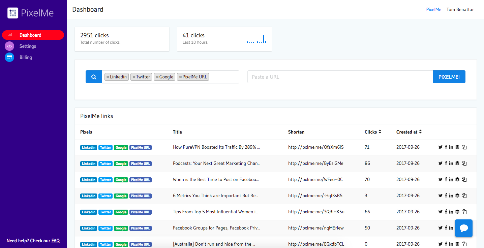The width and height of the screenshot is (484, 248).
Task: Remove the PixelMe URL filter tag
Action: [180, 77]
